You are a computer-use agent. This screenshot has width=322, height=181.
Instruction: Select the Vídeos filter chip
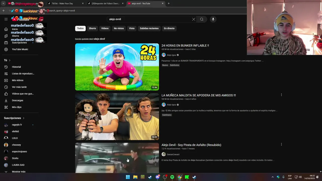105,28
